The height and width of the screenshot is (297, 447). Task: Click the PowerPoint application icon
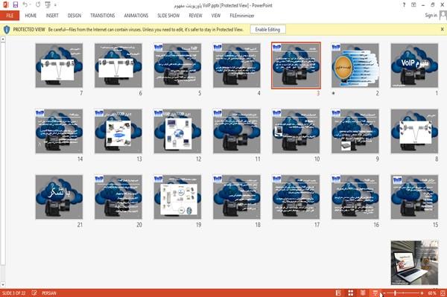(5, 4)
